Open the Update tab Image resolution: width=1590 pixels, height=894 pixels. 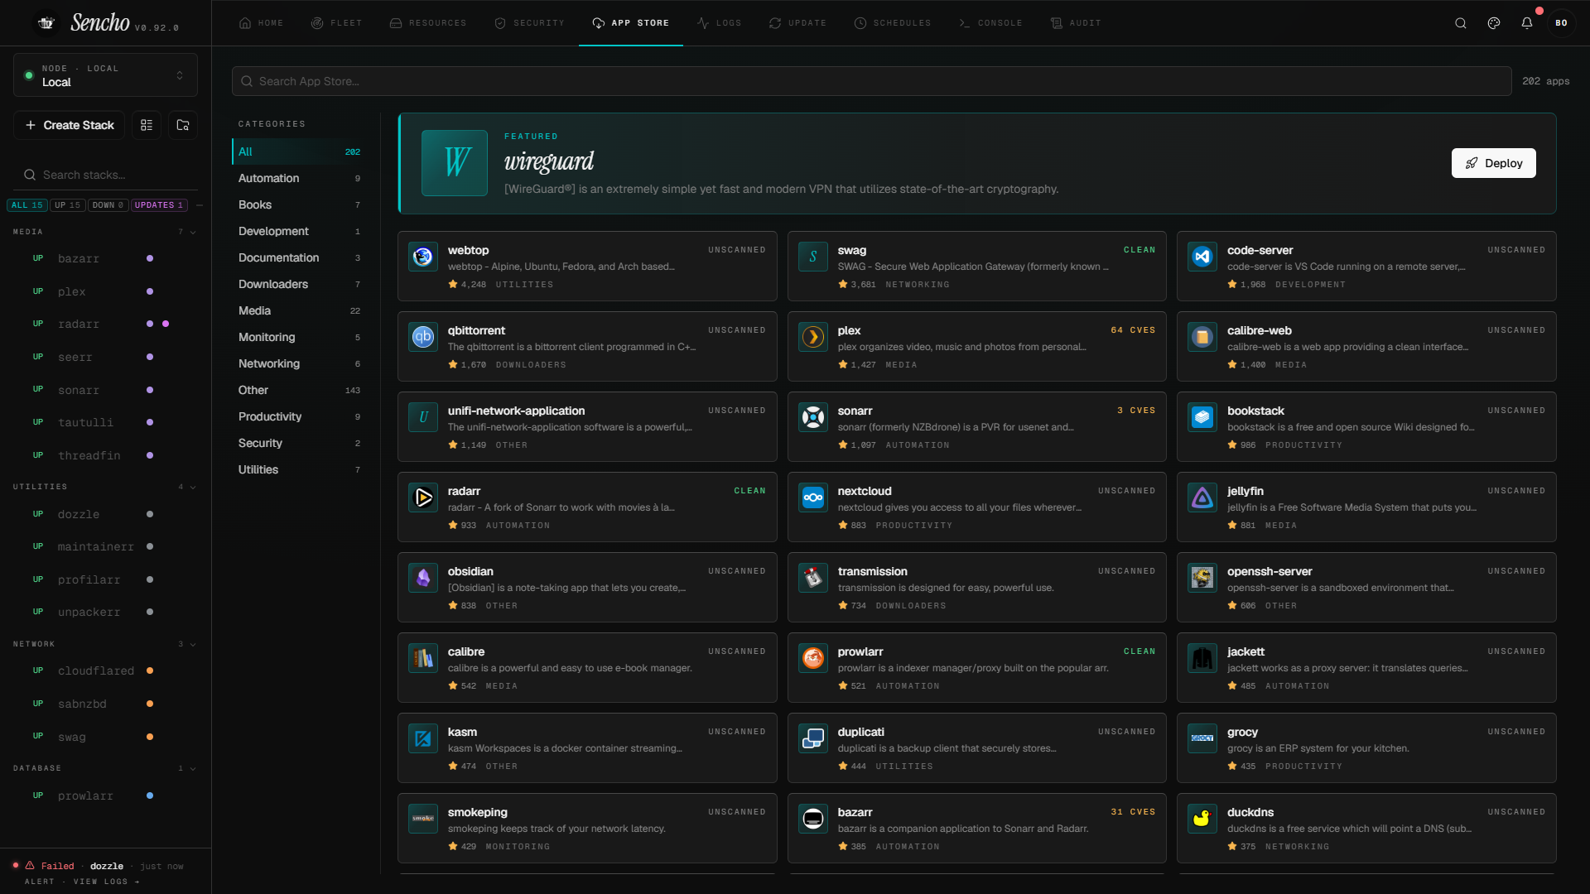(797, 23)
